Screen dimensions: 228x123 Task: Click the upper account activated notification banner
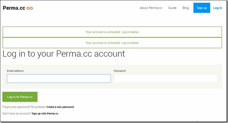click(x=112, y=32)
